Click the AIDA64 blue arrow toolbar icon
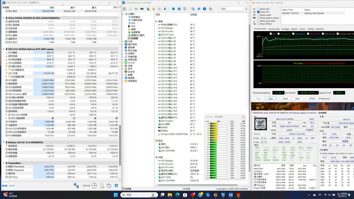The height and width of the screenshot is (199, 354). point(199,9)
